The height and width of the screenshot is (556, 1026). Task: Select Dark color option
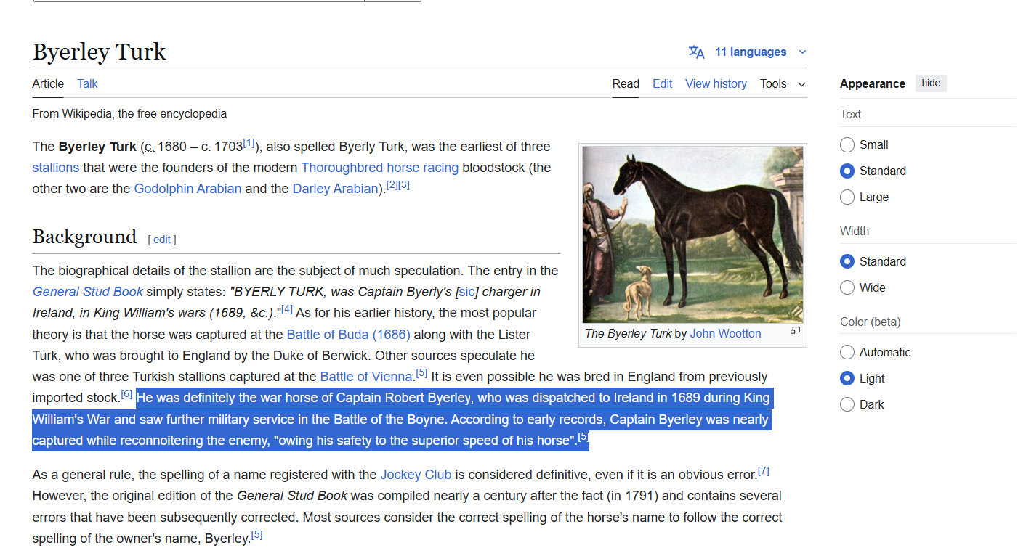click(x=847, y=405)
